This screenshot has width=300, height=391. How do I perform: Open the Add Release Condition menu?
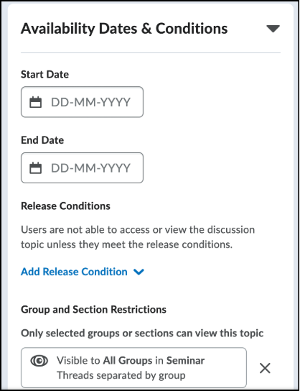pyautogui.click(x=74, y=272)
